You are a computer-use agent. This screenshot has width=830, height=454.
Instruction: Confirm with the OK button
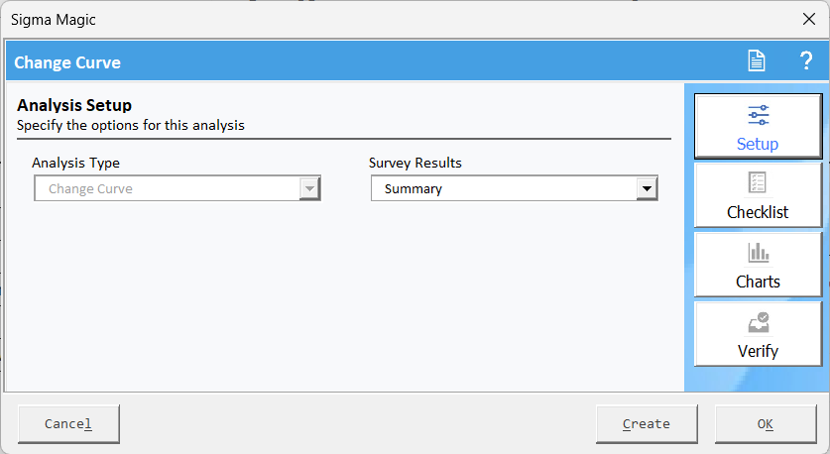point(766,424)
